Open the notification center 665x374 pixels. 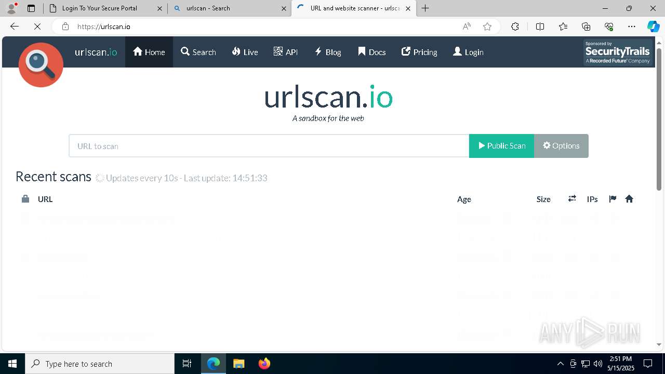point(648,364)
